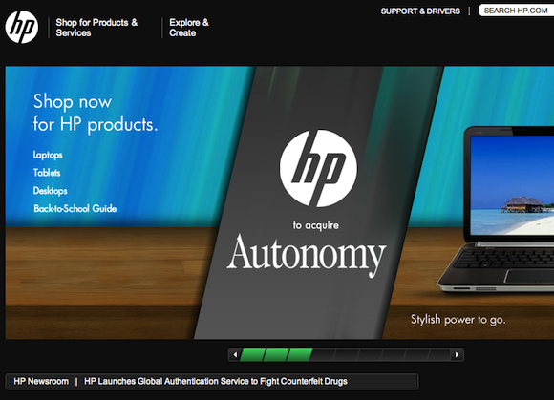
Task: Open the Tablets link
Action: pos(47,173)
